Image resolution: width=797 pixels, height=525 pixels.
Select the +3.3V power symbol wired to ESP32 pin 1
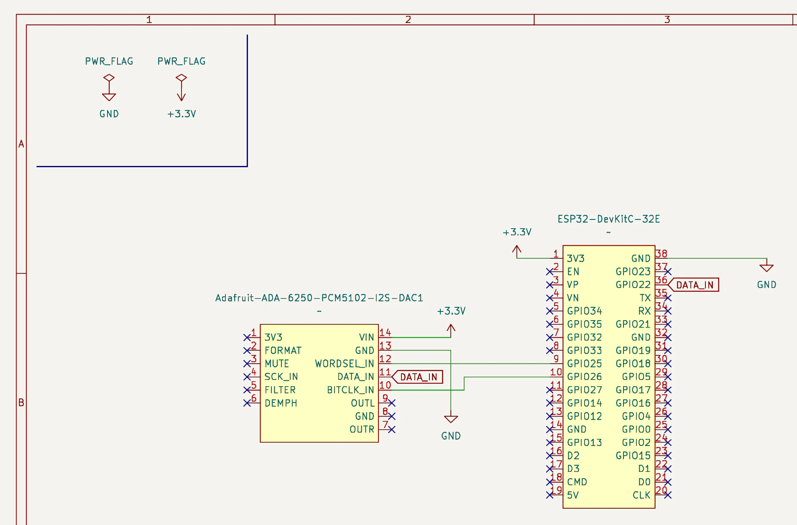point(517,251)
